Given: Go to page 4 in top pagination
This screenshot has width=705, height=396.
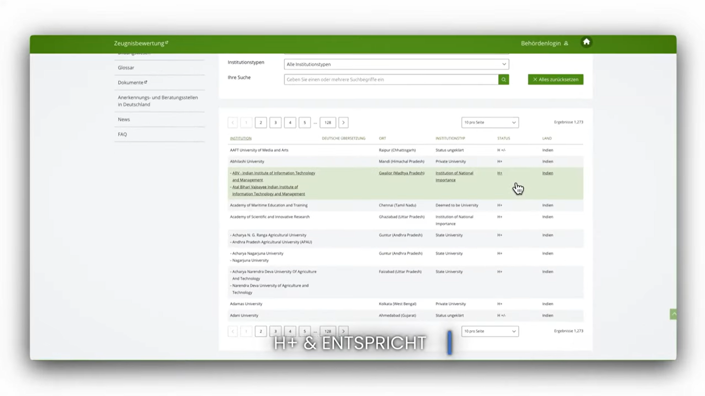Looking at the screenshot, I should 290,122.
